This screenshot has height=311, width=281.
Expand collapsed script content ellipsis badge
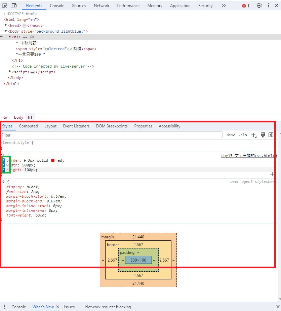[33, 72]
